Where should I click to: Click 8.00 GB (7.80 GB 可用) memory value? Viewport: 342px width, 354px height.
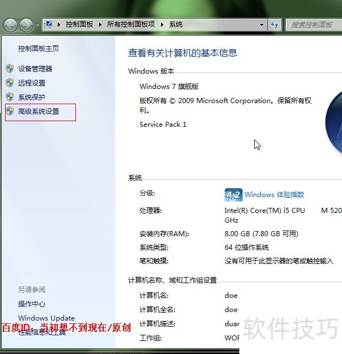(x=261, y=234)
